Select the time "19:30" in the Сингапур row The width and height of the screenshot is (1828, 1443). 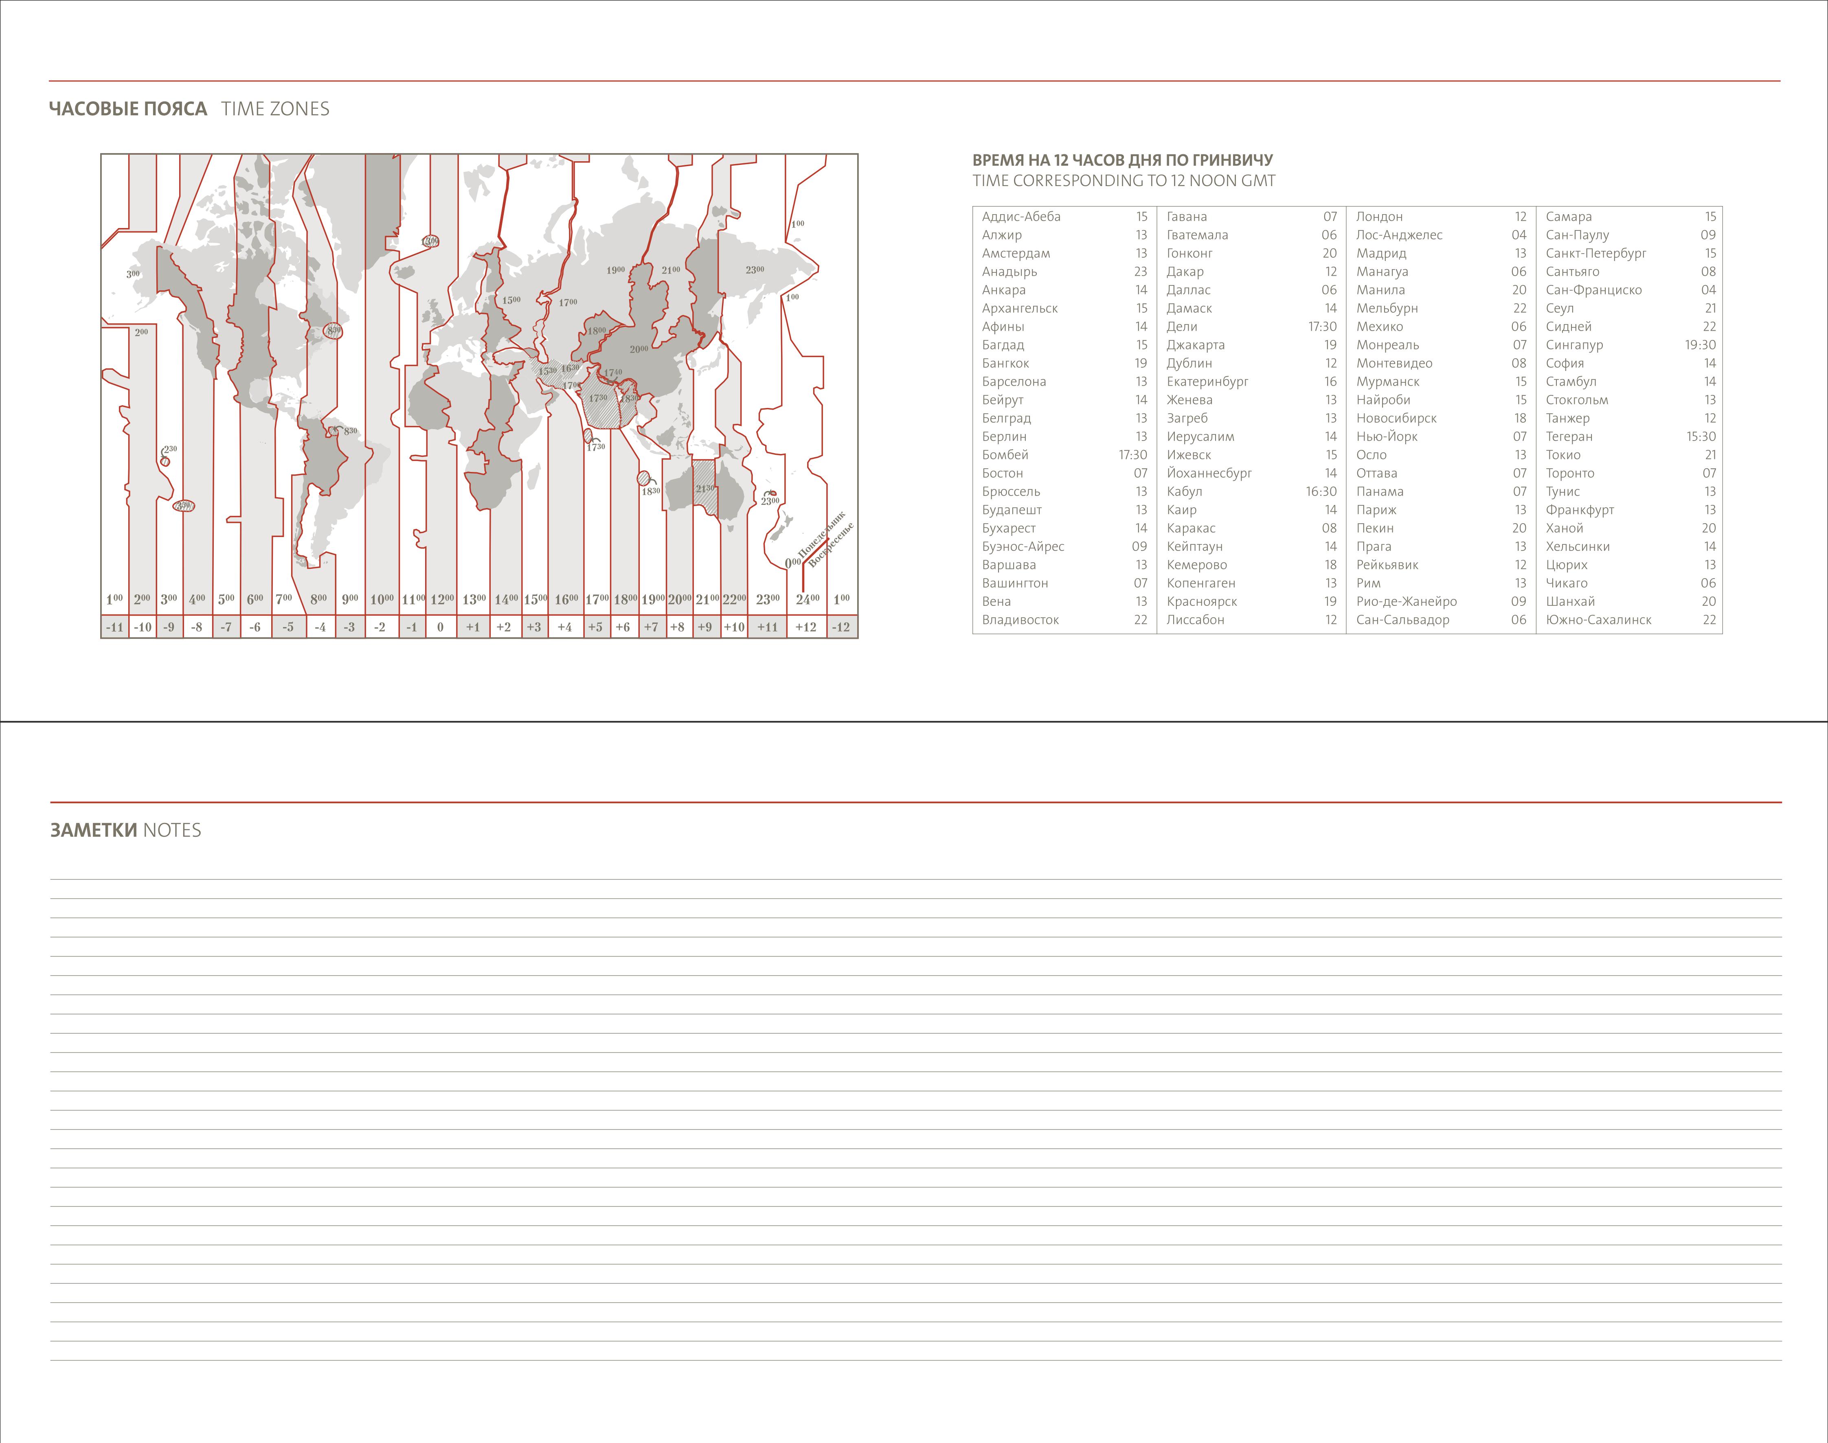(1701, 345)
